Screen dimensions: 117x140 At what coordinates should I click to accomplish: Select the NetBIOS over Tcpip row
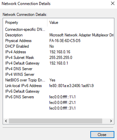58,80
